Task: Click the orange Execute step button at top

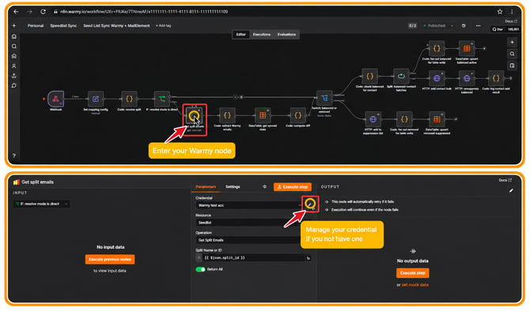Action: [293, 186]
